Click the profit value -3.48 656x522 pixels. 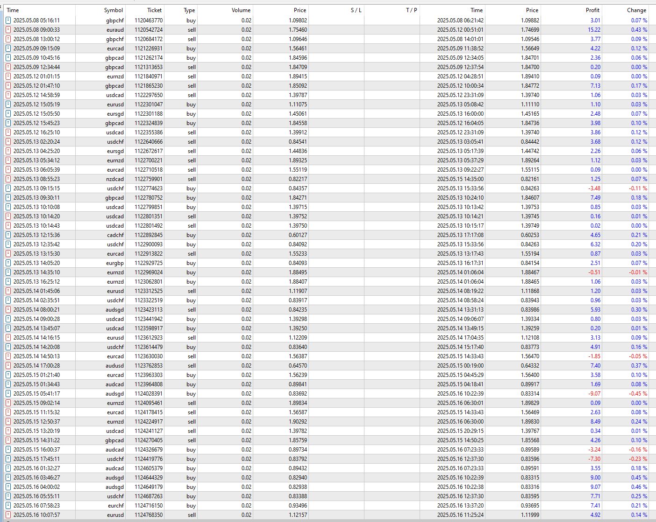pyautogui.click(x=594, y=188)
